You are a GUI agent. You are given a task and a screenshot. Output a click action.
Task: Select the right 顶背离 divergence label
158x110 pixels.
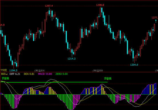(x=108, y=79)
